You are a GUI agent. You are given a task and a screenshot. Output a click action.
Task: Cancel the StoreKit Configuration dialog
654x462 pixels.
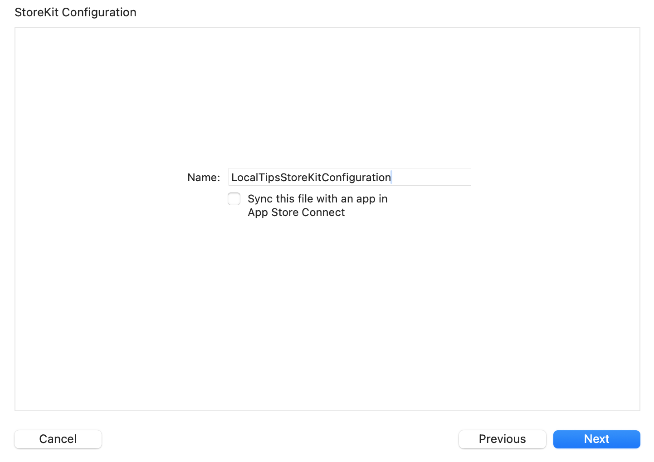[58, 439]
